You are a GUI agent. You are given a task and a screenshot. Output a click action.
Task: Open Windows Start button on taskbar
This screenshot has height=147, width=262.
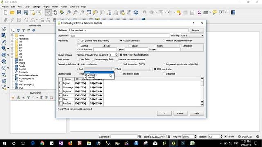pos(5,143)
